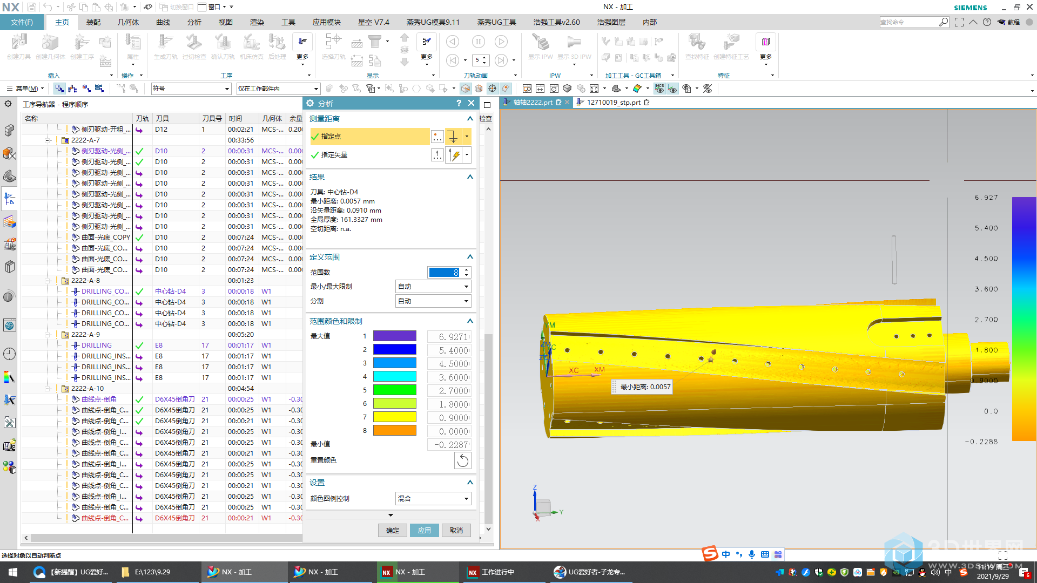1037x583 pixels.
Task: Click the vector dialog icon beside 指定矢量
Action: tap(437, 155)
